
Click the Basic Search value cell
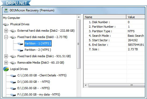136,36
